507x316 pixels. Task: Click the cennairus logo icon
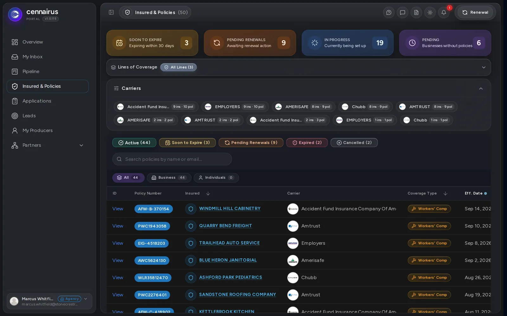(15, 14)
